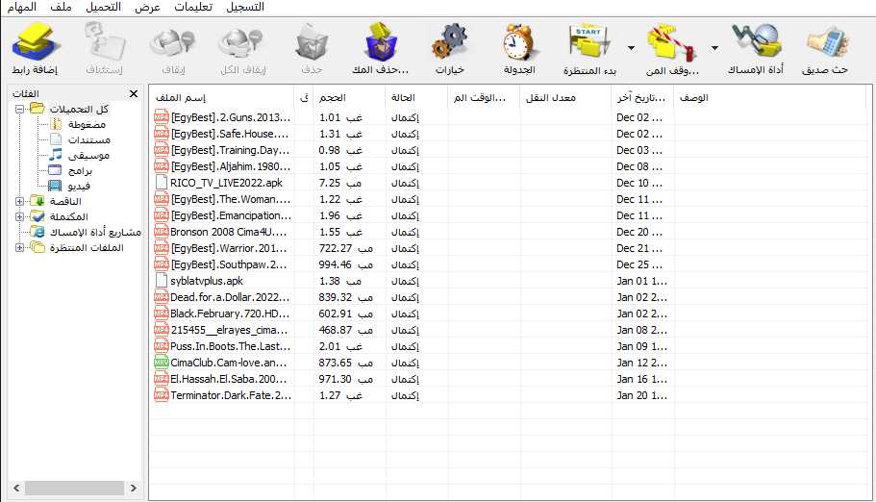Viewport: 876px width, 502px height.
Task: Sort by معدل النقل (Transfer rate) header
Action: tap(565, 97)
